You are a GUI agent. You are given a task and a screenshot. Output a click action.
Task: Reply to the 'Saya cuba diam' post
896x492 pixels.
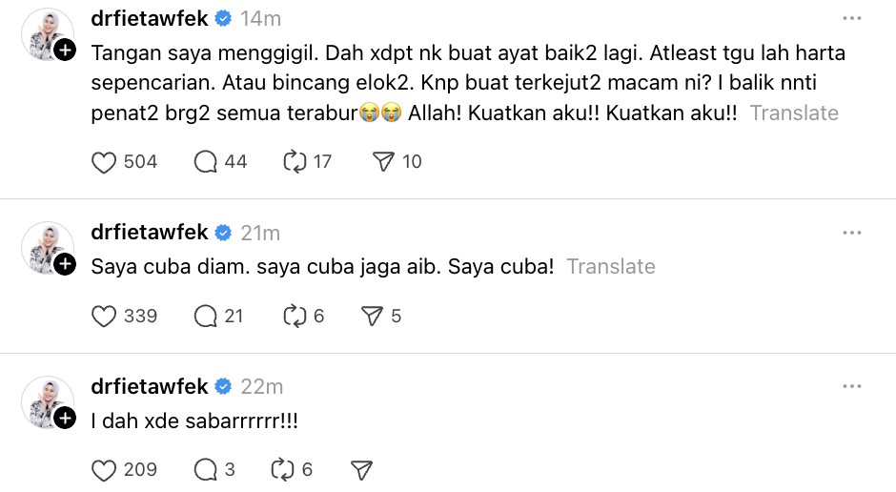(207, 316)
